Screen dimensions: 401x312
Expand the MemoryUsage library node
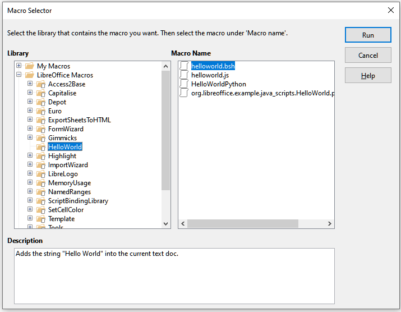click(30, 182)
